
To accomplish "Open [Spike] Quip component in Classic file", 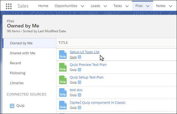I will click(98, 103).
